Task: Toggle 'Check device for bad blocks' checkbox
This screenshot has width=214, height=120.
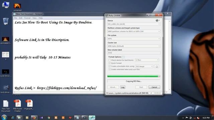Action: click(109, 60)
